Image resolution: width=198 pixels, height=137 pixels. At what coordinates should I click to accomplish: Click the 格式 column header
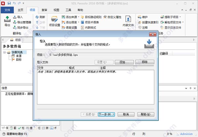pos(83,68)
